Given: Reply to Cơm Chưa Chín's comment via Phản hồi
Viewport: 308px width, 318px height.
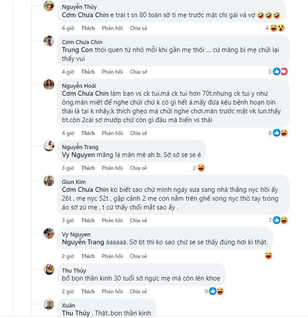Looking at the screenshot, I should pos(112,72).
